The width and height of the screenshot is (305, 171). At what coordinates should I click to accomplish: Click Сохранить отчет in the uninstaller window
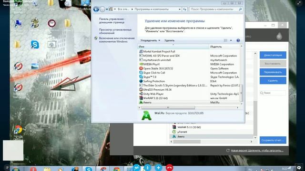click(273, 140)
